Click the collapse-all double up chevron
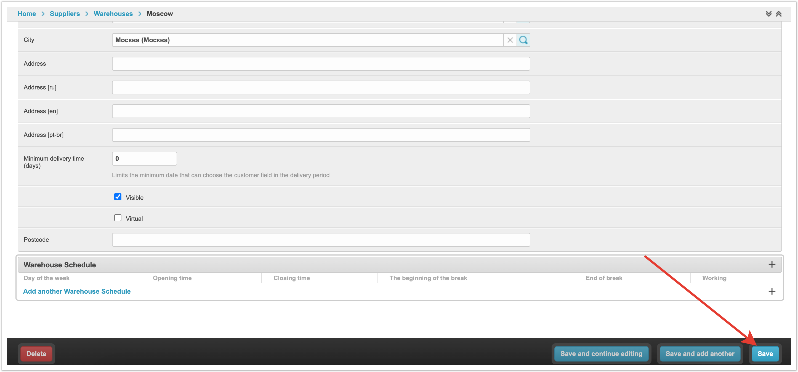Image resolution: width=798 pixels, height=372 pixels. click(778, 14)
